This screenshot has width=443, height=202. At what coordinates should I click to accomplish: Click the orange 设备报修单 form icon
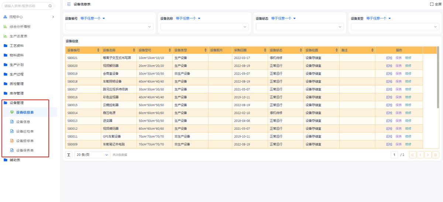pyautogui.click(x=12, y=141)
